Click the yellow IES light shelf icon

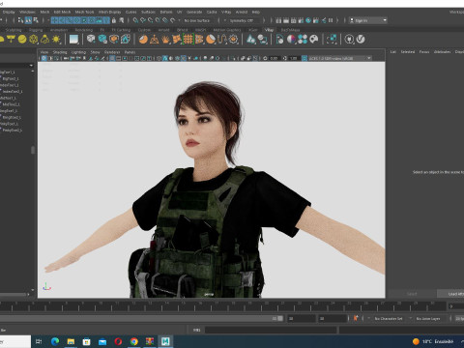pos(44,40)
